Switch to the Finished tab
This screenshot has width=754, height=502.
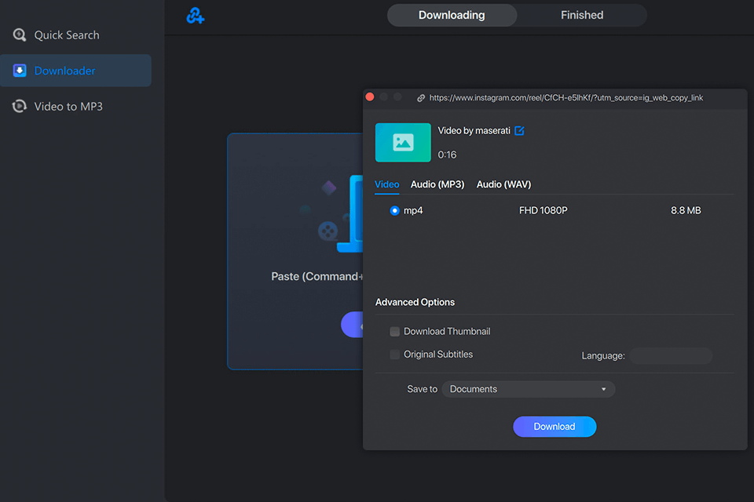582,16
